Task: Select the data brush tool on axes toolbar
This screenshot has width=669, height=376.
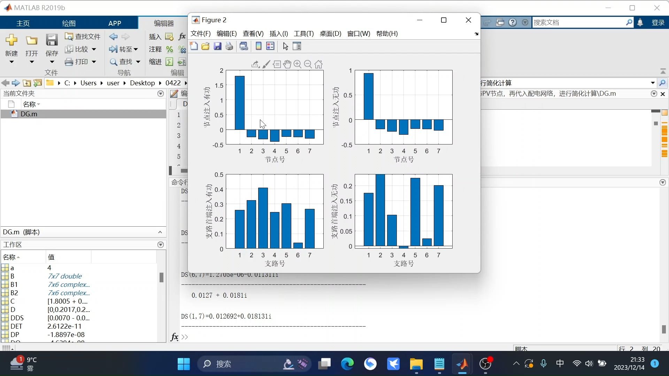Action: coord(266,64)
